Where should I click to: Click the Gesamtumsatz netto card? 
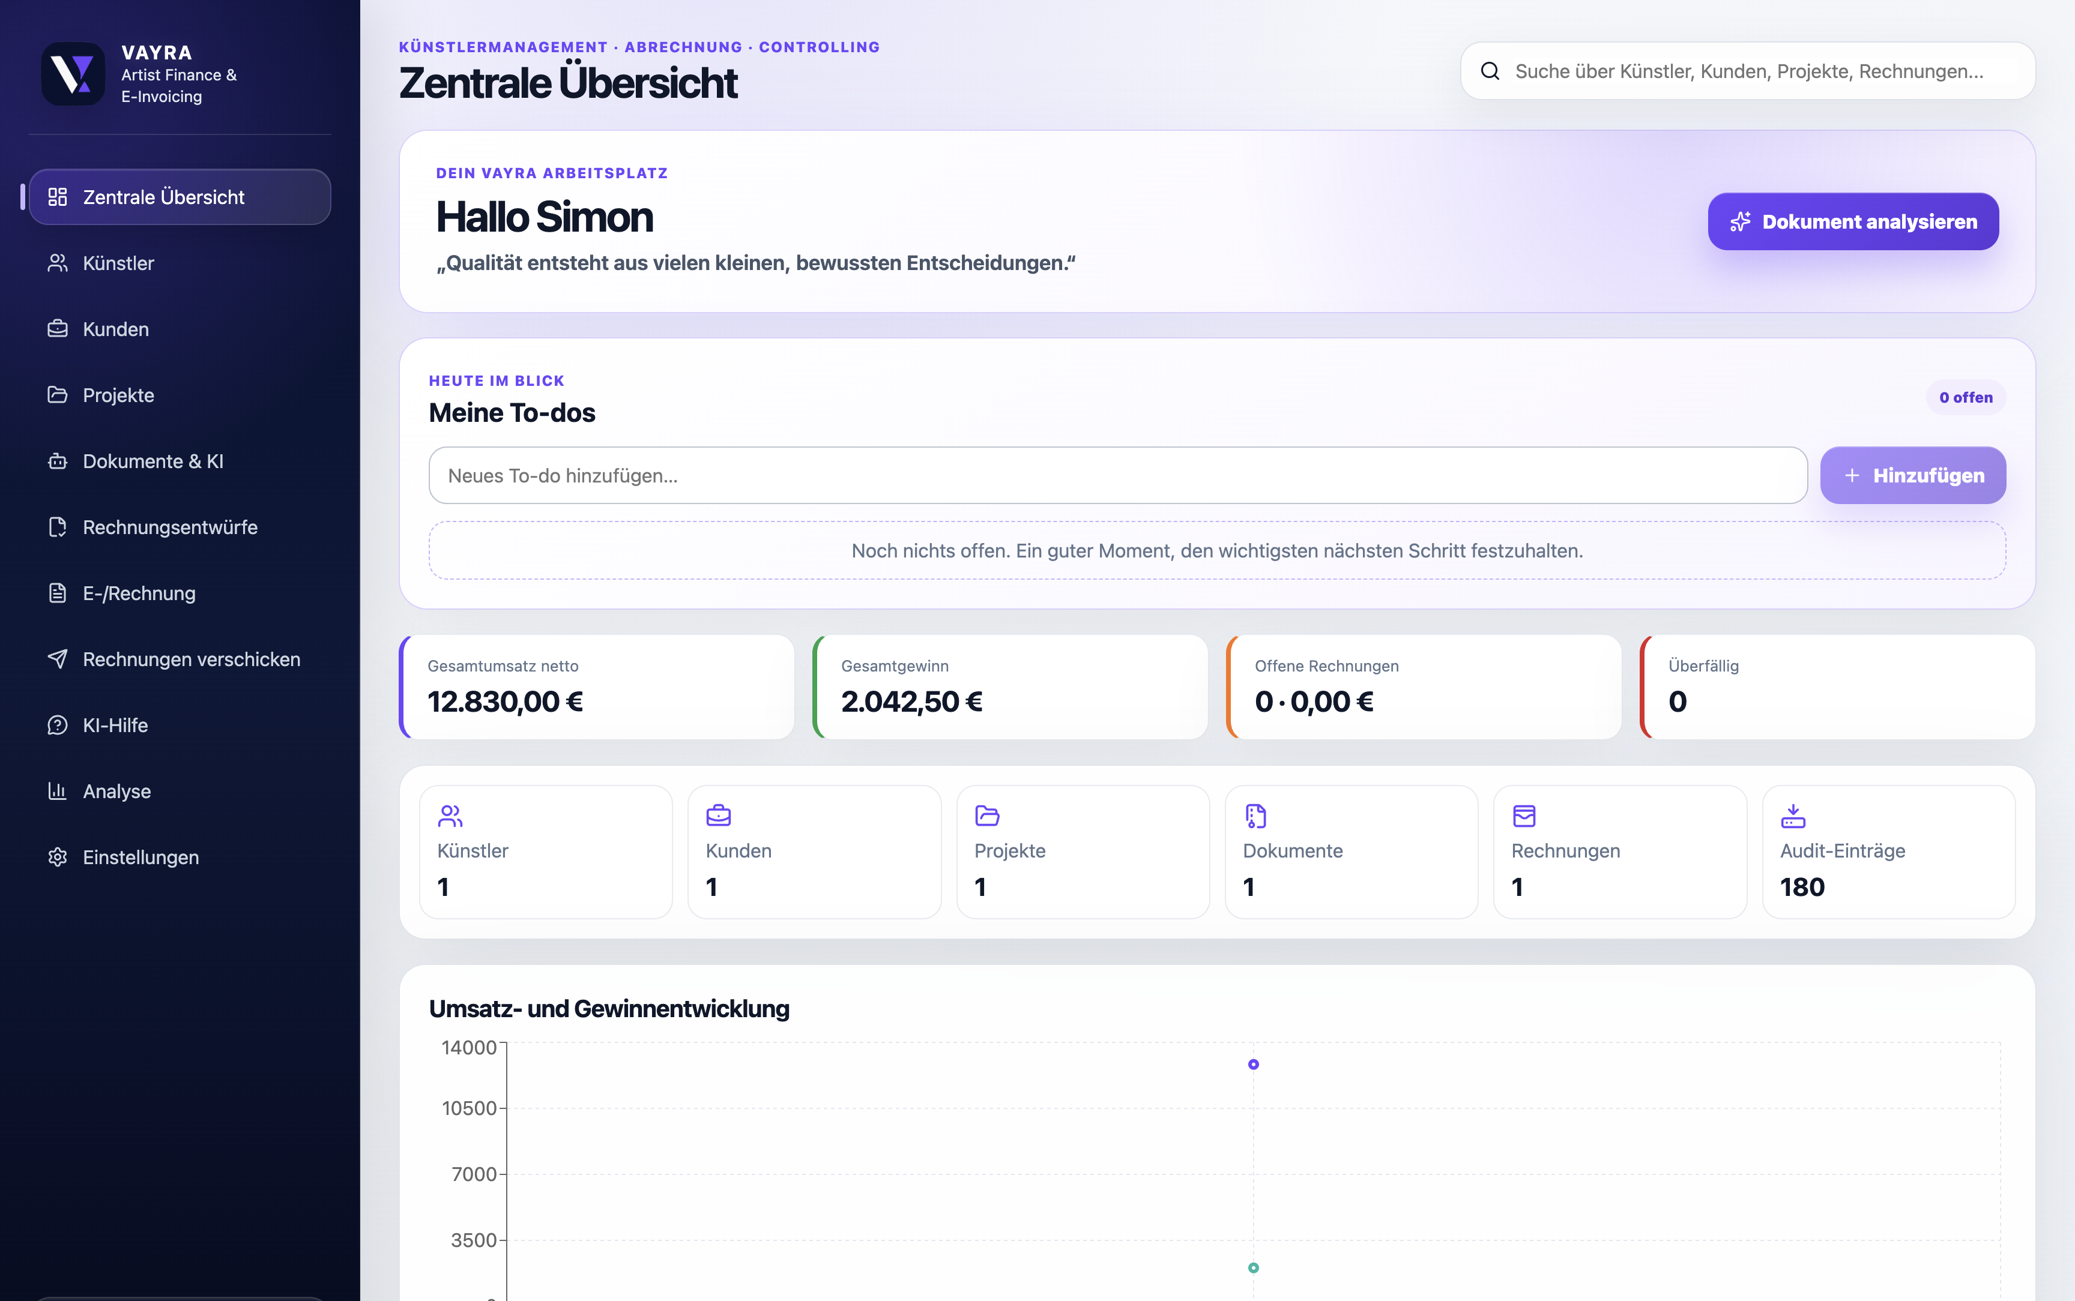point(596,687)
